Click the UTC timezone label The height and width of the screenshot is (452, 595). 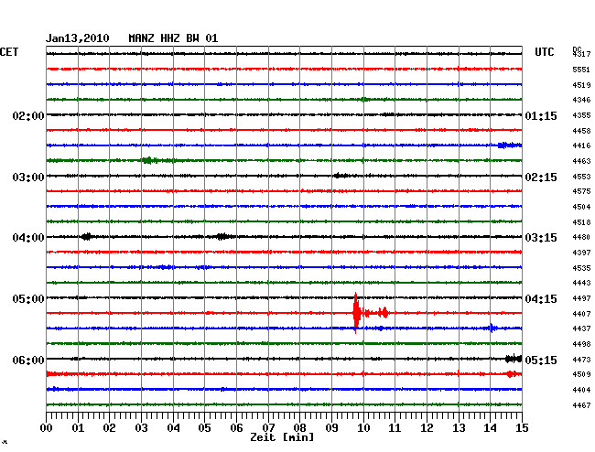click(544, 52)
